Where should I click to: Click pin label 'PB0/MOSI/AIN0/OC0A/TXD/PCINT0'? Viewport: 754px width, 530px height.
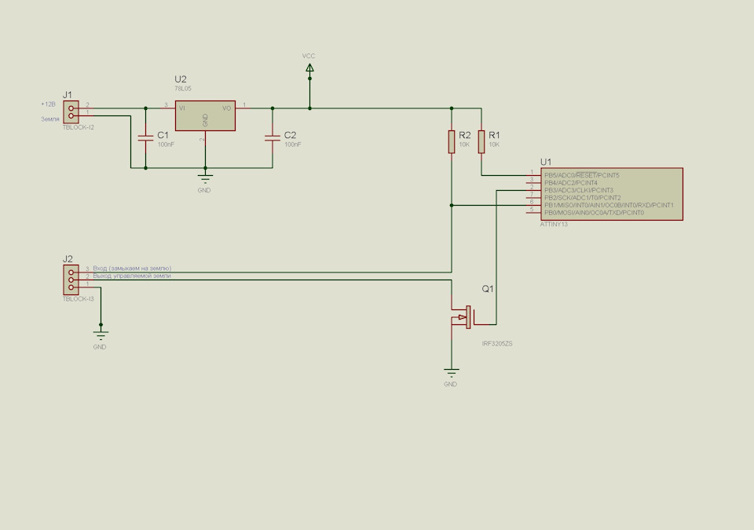[x=594, y=213]
